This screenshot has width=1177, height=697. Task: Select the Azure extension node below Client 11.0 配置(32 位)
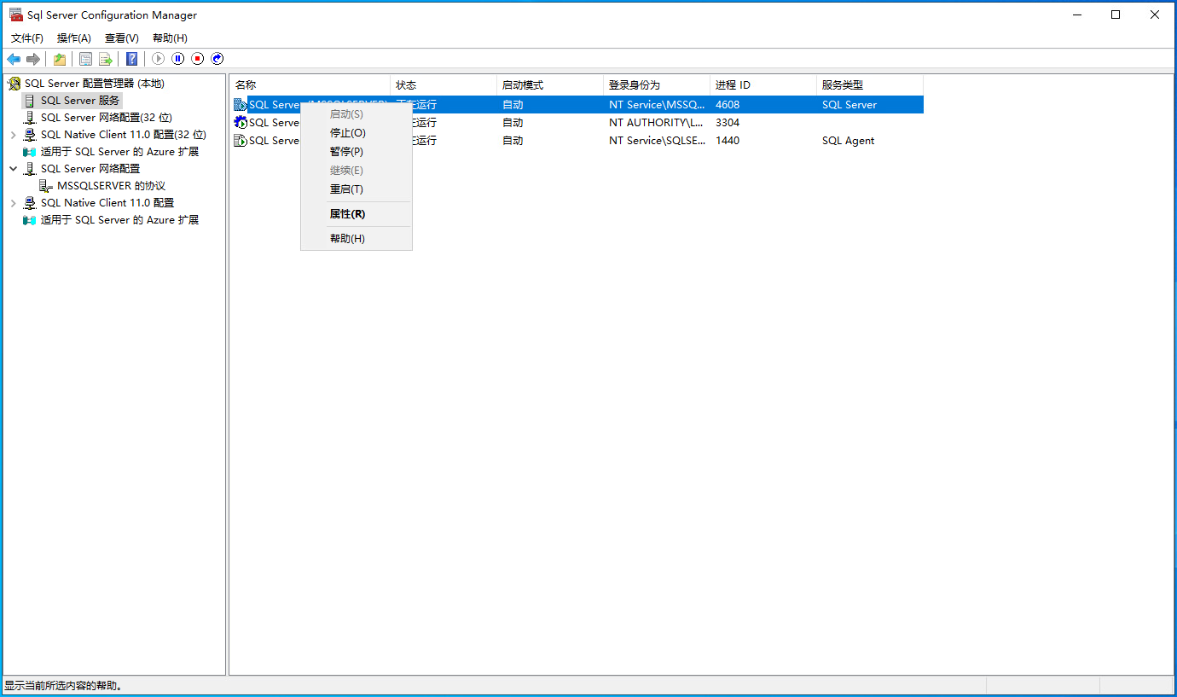click(119, 152)
